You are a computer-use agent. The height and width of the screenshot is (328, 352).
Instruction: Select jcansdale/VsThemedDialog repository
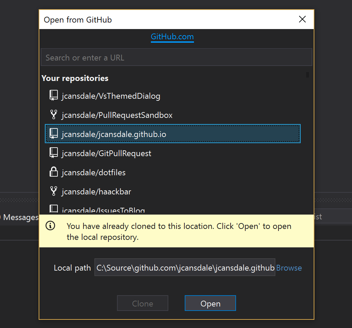pyautogui.click(x=173, y=96)
